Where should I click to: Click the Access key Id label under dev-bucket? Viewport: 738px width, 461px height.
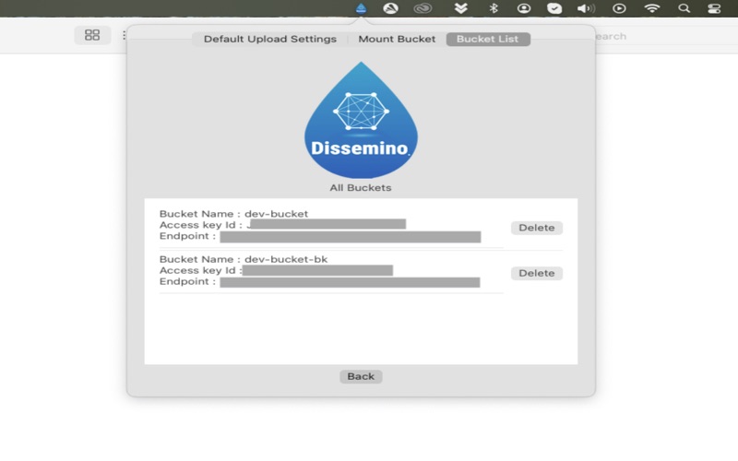(x=201, y=225)
